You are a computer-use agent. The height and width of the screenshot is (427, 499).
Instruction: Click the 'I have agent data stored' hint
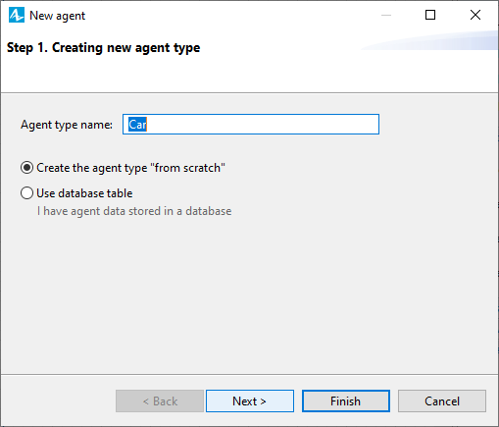click(x=134, y=211)
